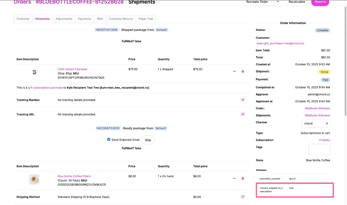This screenshot has height=205, width=347.
Task: Click the Craft Instant Espresso product thumbnail
Action: coord(34,72)
